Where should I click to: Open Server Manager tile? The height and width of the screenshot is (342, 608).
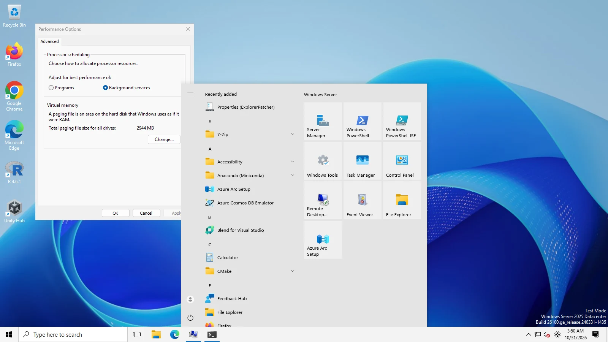(323, 122)
